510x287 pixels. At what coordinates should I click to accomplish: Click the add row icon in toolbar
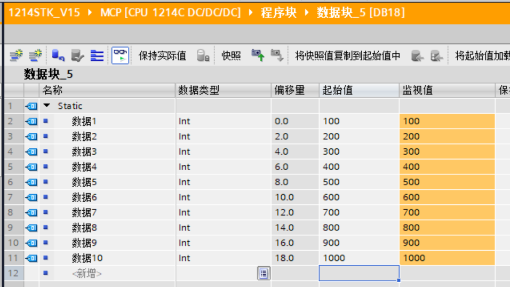click(36, 55)
